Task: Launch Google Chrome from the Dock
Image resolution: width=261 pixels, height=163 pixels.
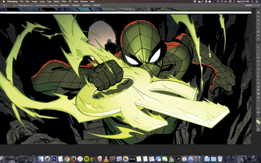Action: pos(67,159)
